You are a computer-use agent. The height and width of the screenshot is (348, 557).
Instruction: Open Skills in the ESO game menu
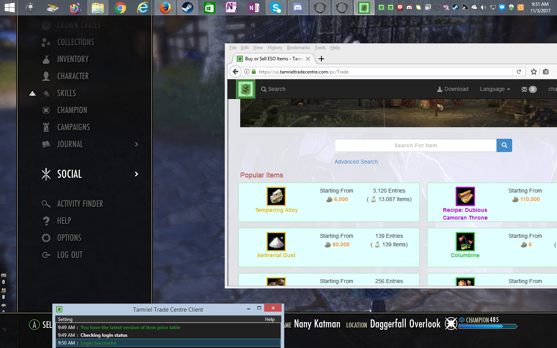coord(67,93)
